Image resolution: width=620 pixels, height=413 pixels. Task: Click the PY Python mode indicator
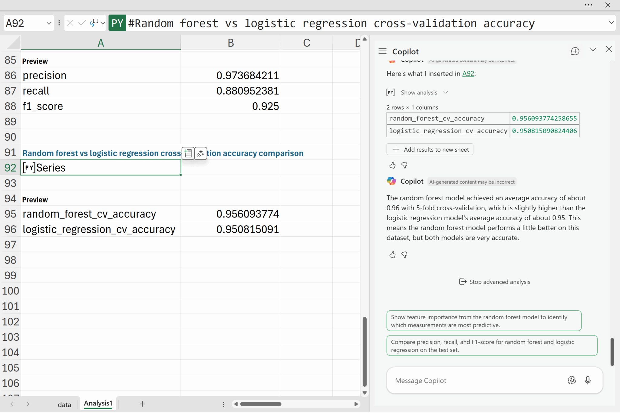tap(117, 23)
